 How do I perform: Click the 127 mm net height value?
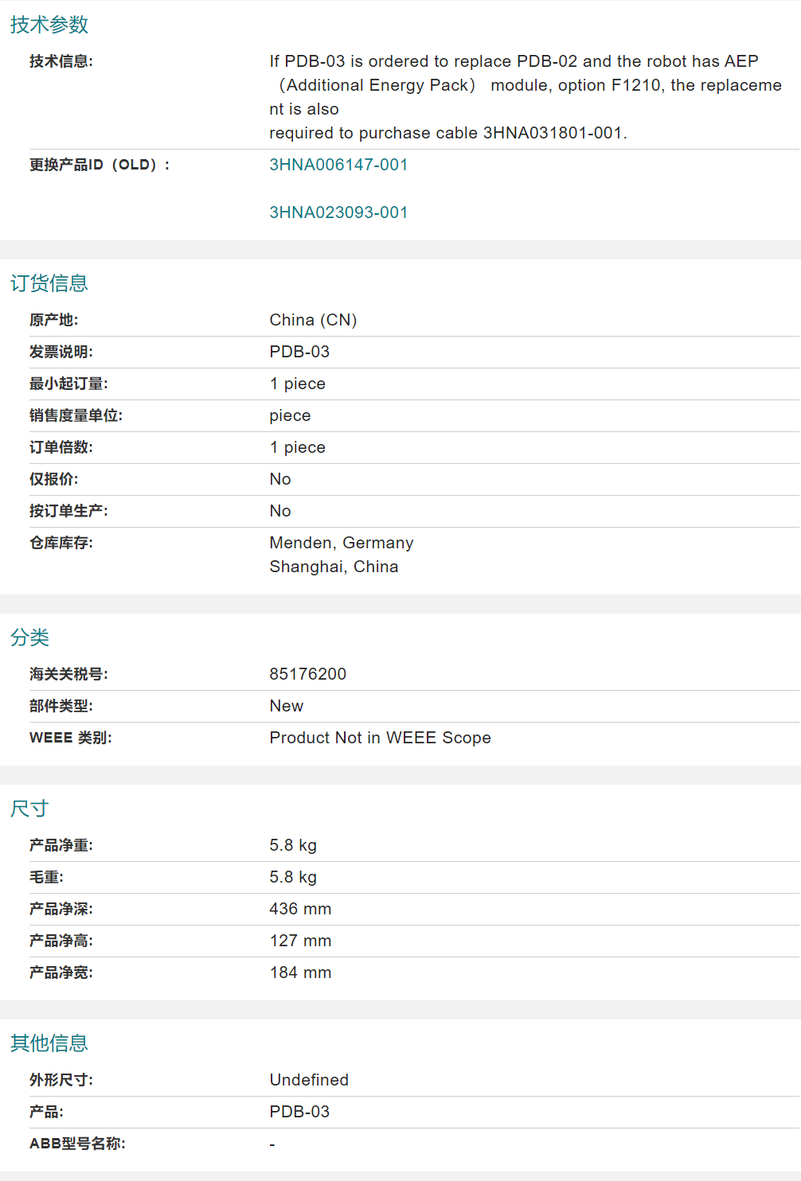[300, 941]
